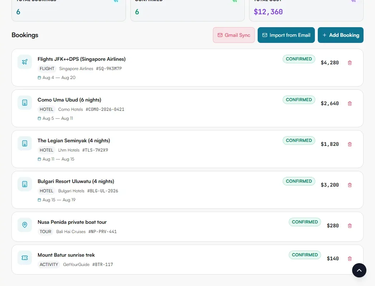Viewport: 375px width, 286px height.
Task: Click the hotel icon for The Legian Seminyak
Action: point(25,143)
